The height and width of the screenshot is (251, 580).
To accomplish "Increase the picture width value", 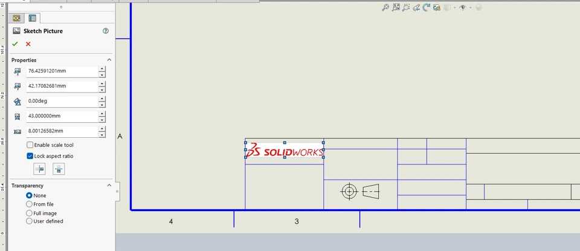I will point(102,113).
